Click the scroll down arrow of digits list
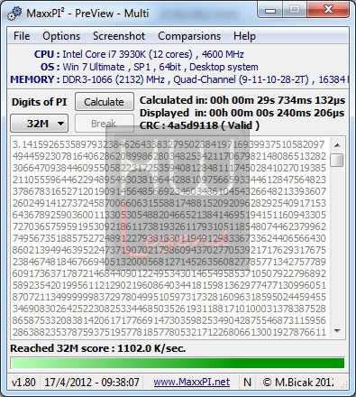The height and width of the screenshot is (397, 356). click(x=337, y=331)
